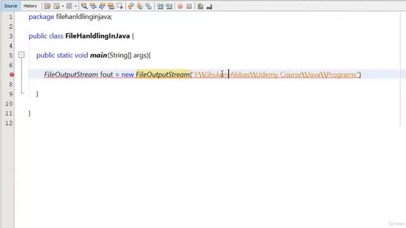The width and height of the screenshot is (406, 228).
Task: Click 'public class' keywords on line 3
Action: [x=46, y=36]
